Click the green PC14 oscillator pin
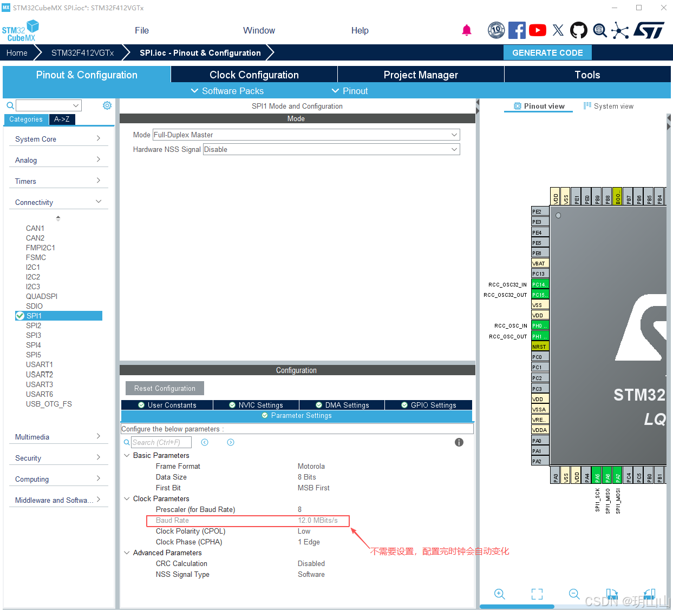 pos(540,284)
